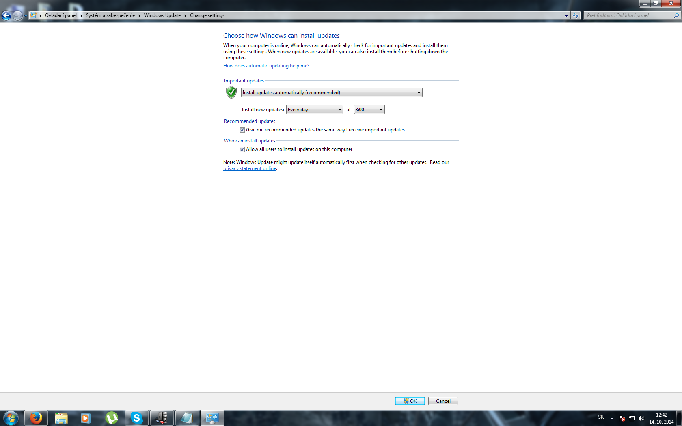Expand the Every day schedule dropdown
The image size is (682, 426).
(314, 110)
